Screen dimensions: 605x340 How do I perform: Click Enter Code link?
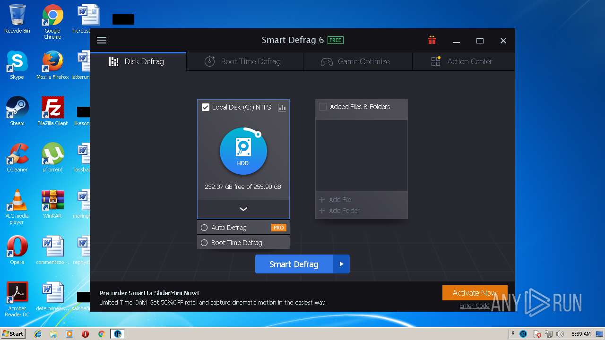coord(475,306)
